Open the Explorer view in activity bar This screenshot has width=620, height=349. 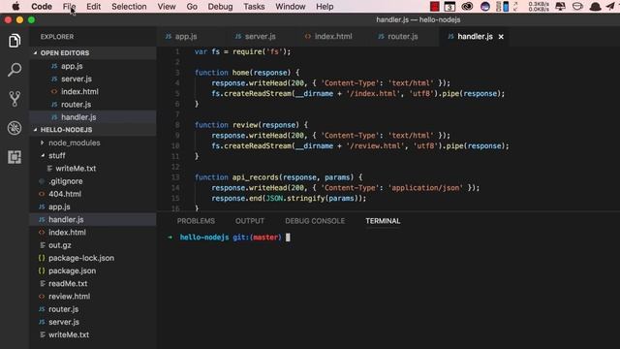tap(15, 41)
